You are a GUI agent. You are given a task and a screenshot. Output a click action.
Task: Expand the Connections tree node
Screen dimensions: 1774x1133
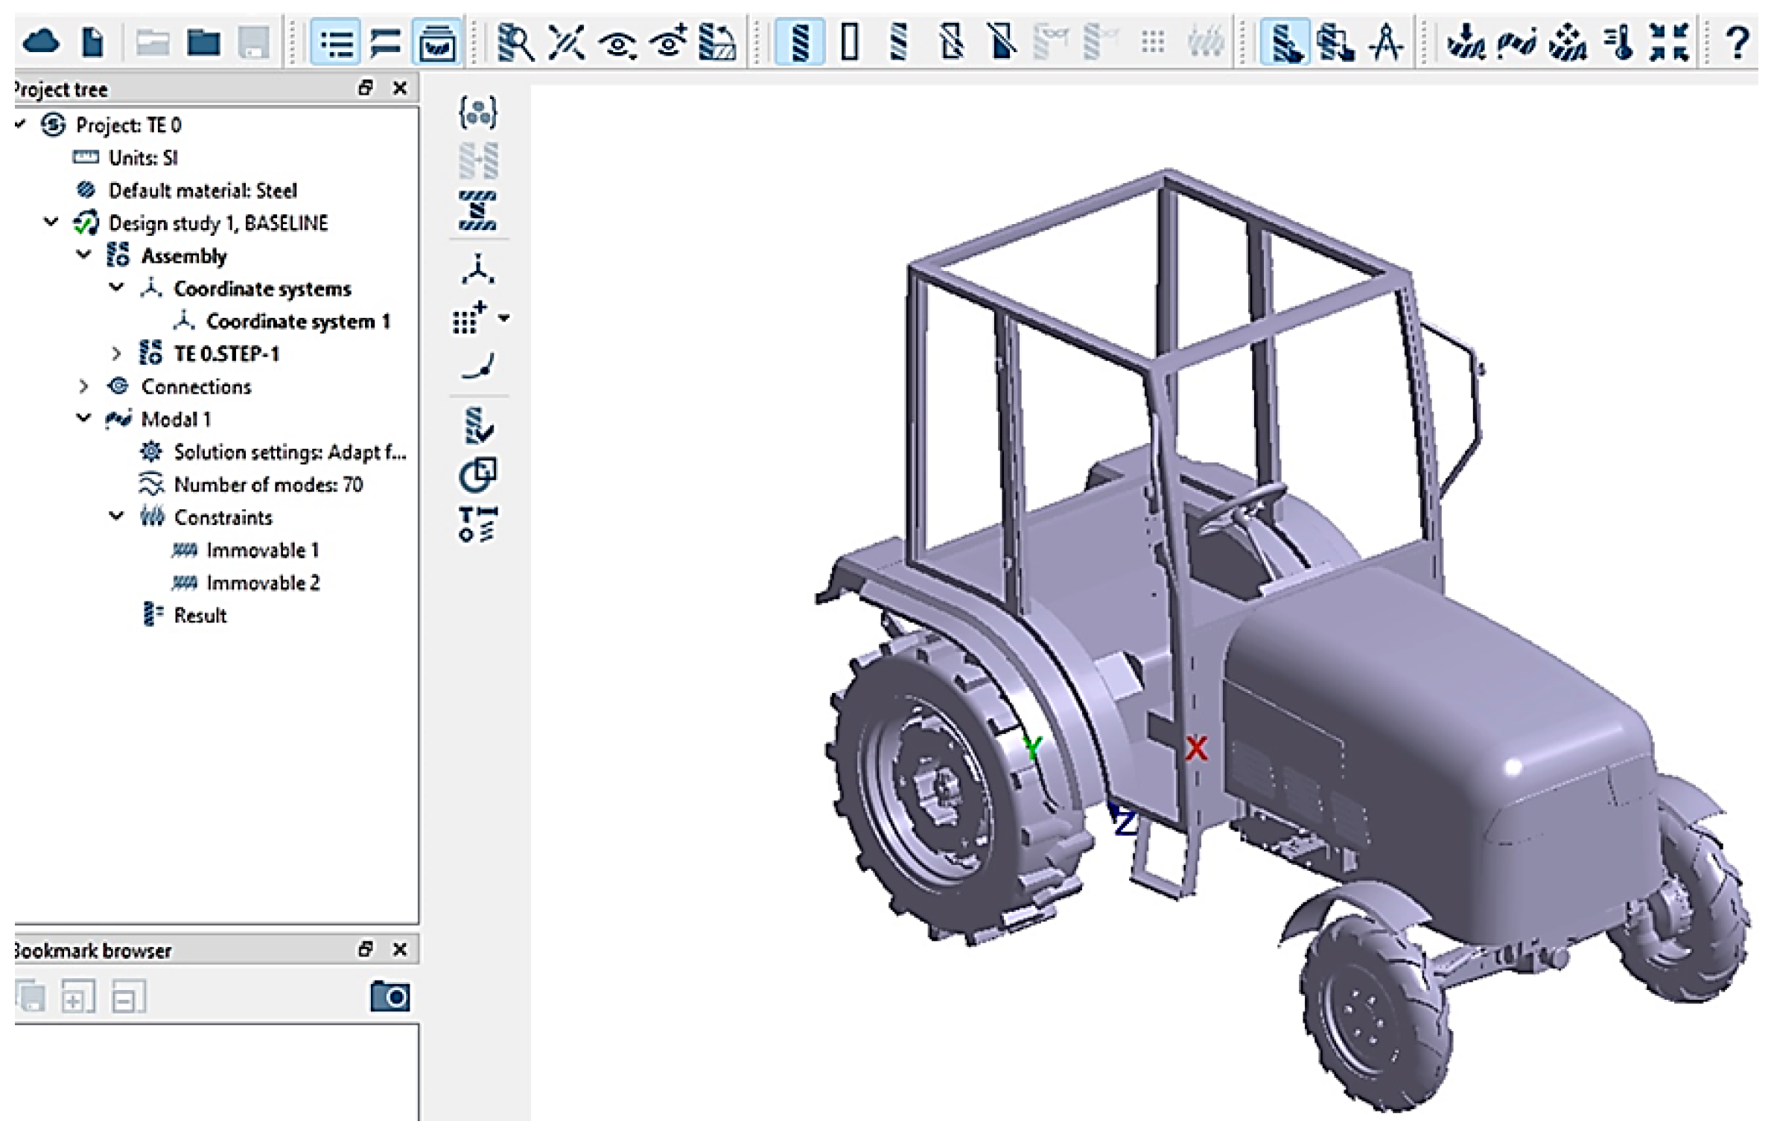83,386
